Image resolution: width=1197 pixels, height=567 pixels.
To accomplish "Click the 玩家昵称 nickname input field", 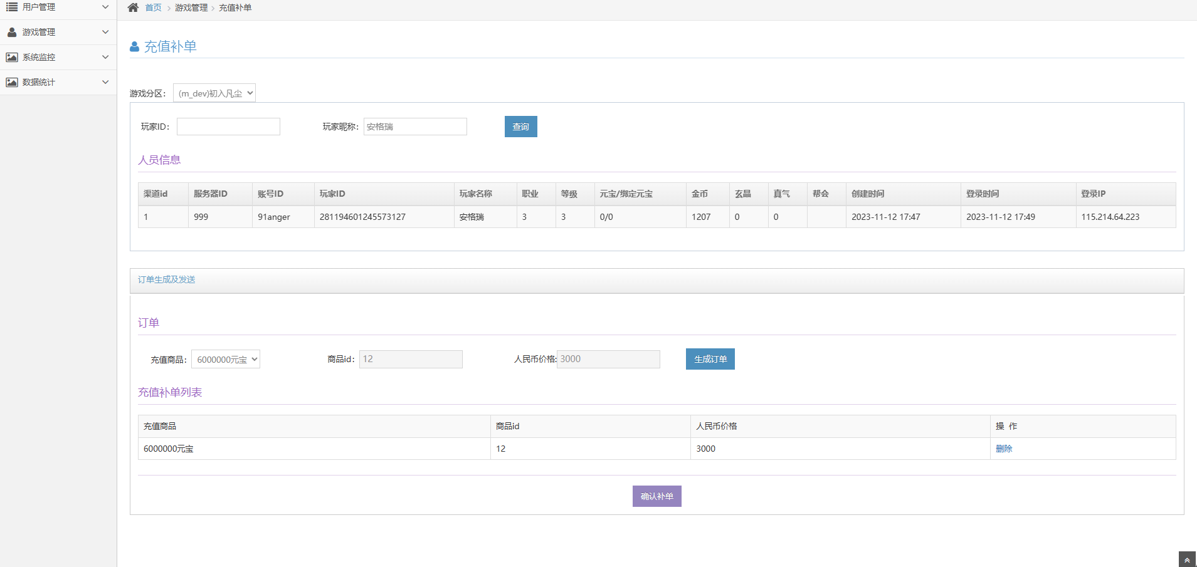I will point(415,127).
